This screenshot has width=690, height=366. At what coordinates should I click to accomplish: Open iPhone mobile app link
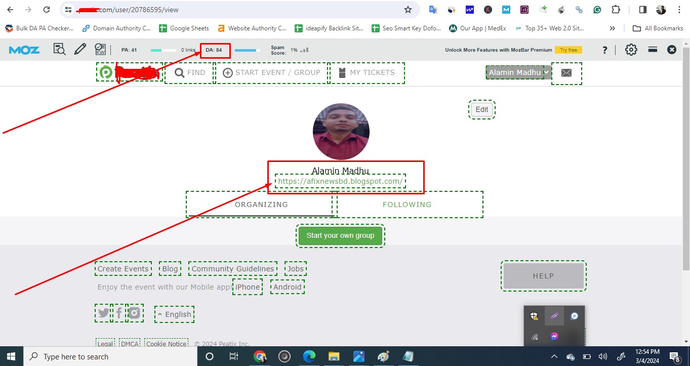[248, 287]
